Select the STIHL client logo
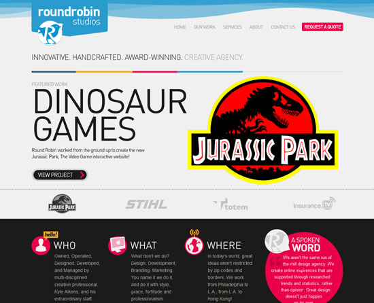This screenshot has width=374, height=303. [146, 204]
